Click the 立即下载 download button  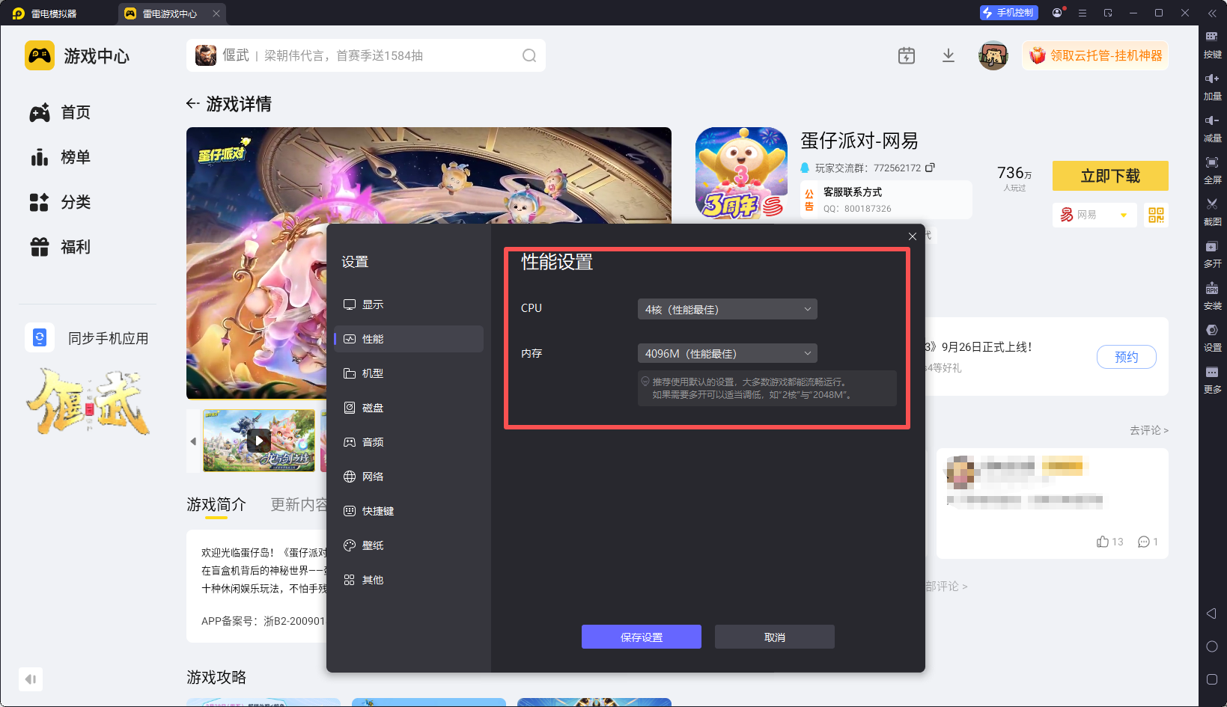coord(1110,176)
